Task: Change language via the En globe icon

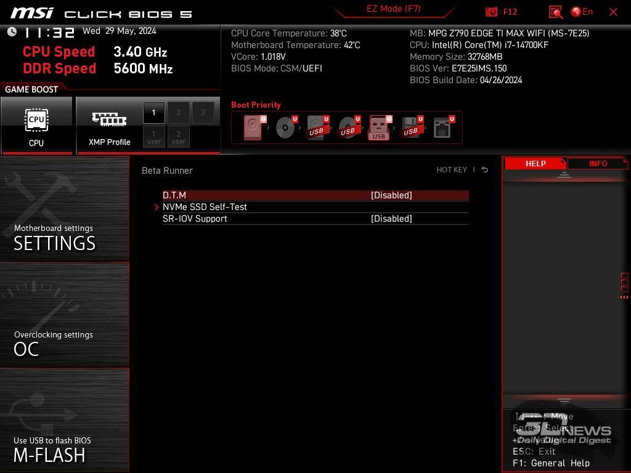Action: (582, 12)
